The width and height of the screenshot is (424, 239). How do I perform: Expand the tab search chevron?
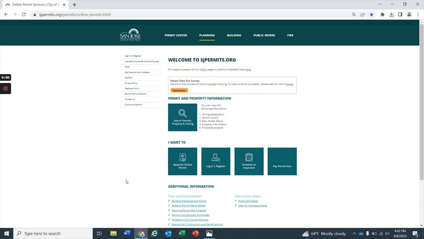coord(380,4)
